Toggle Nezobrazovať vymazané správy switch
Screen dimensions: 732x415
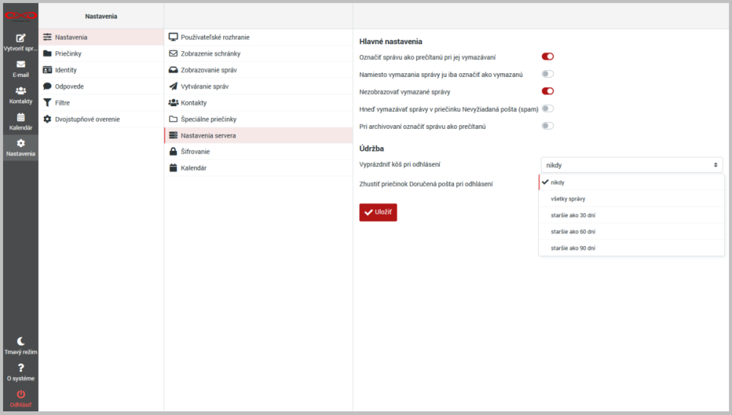(548, 91)
